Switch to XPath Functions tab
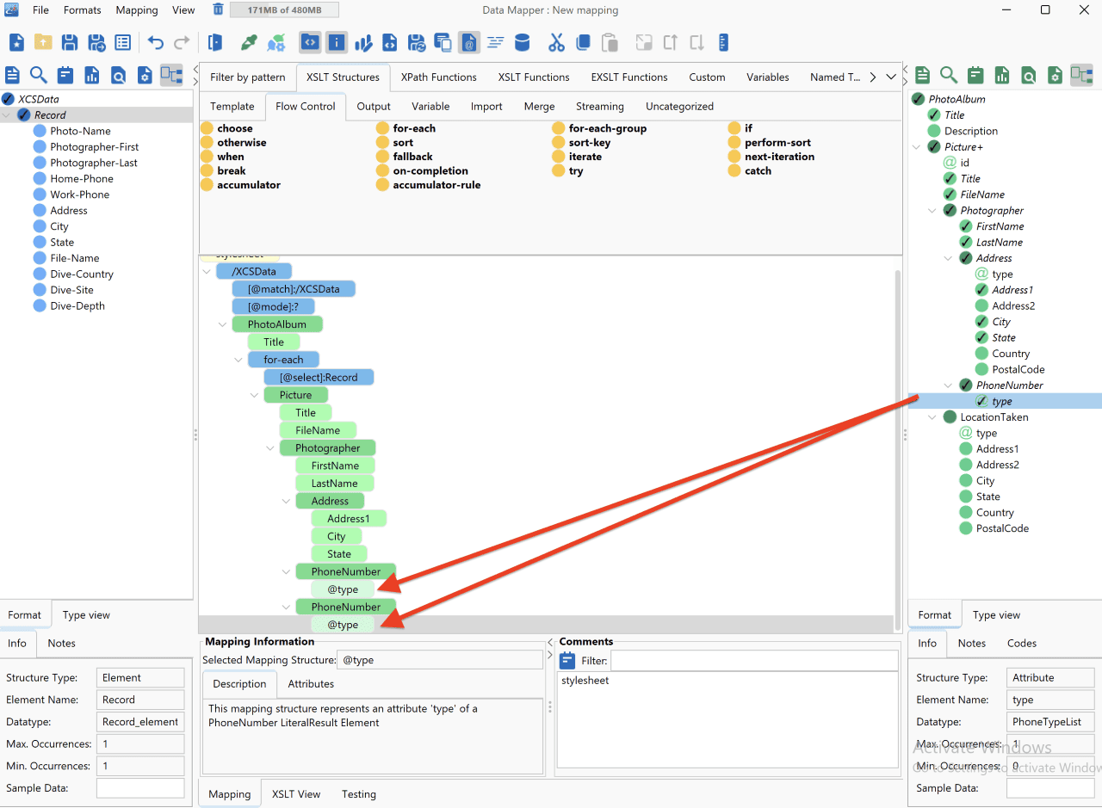The height and width of the screenshot is (808, 1102). tap(439, 77)
